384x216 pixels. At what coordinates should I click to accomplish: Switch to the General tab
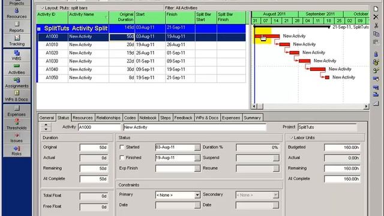[47, 118]
